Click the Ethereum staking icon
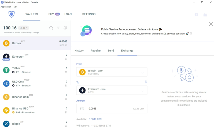Image resolution: width=214 pixels, height=127 pixels. coord(6,57)
